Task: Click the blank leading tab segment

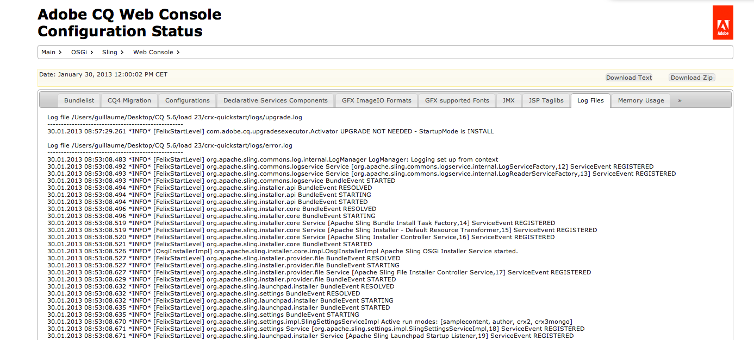Action: [49, 100]
